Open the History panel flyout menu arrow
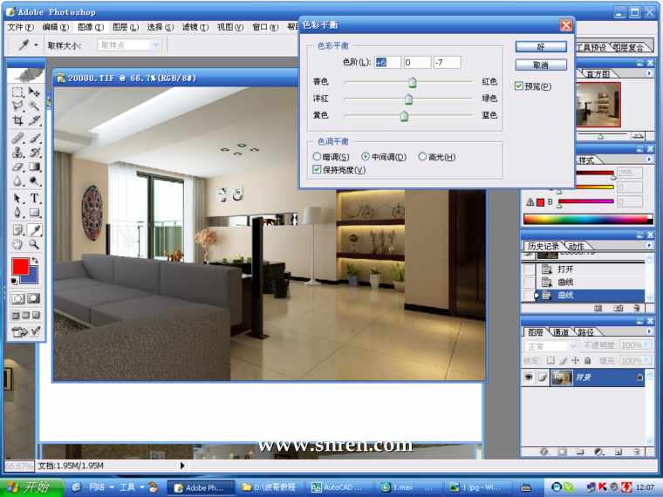 [x=649, y=246]
